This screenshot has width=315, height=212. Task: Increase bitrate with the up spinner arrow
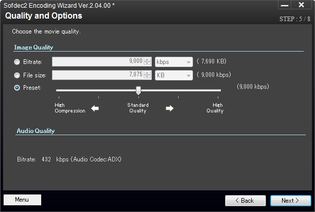click(148, 59)
